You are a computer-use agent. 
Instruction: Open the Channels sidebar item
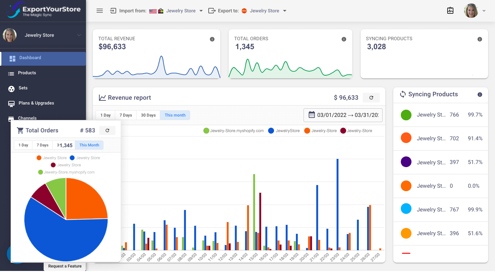pos(27,118)
